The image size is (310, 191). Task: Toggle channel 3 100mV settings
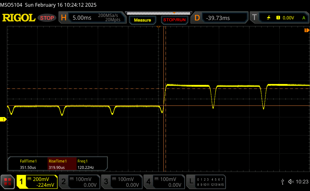coord(122,182)
